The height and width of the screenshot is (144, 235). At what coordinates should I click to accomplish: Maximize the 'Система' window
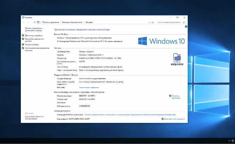(177, 18)
